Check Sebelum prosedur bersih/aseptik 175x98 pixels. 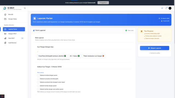pyautogui.click(x=38, y=79)
